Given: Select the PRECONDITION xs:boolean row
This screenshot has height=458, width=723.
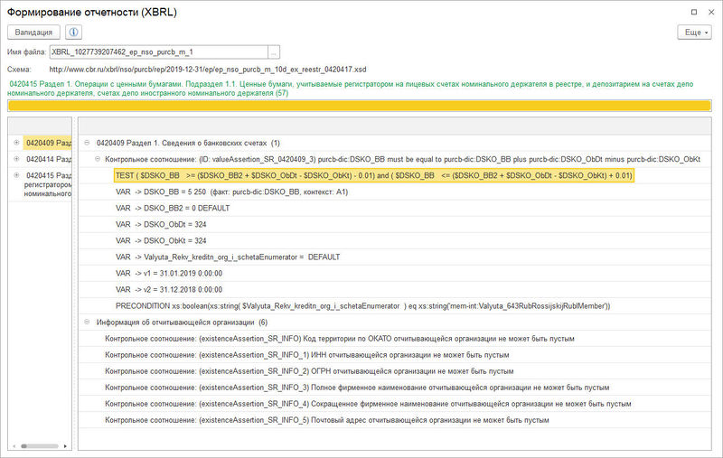Looking at the screenshot, I should click(361, 305).
